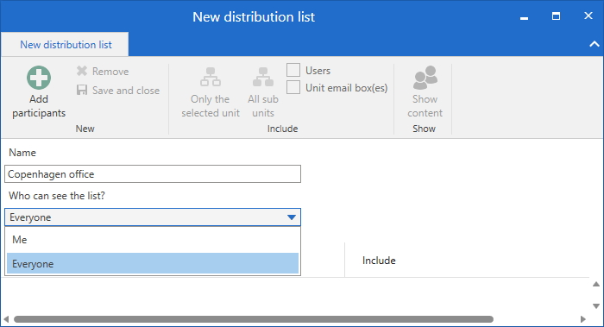Tick the Users checkbox
This screenshot has height=327, width=604.
pos(293,70)
